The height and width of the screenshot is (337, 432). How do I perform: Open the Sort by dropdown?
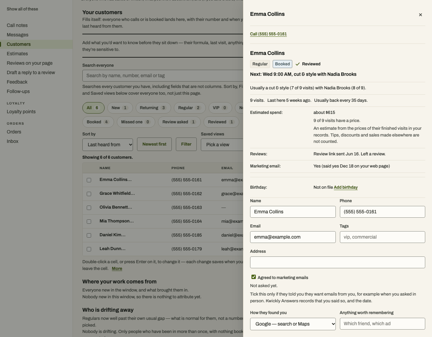pyautogui.click(x=108, y=145)
